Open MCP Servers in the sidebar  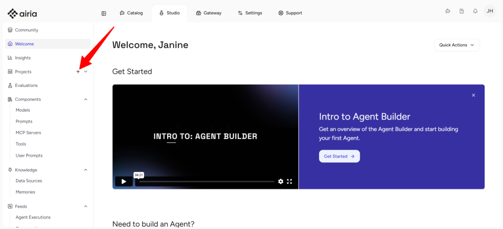pos(28,133)
